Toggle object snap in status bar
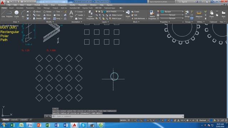The width and height of the screenshot is (228, 128). click(x=160, y=120)
